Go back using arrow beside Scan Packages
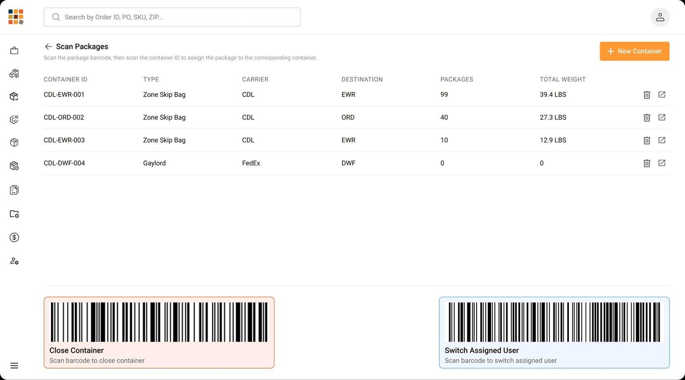The height and width of the screenshot is (380, 685). tap(48, 46)
